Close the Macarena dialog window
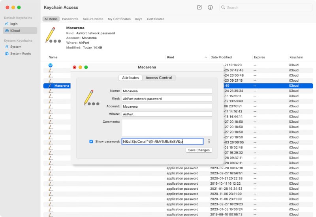The height and width of the screenshot is (217, 316). click(75, 67)
